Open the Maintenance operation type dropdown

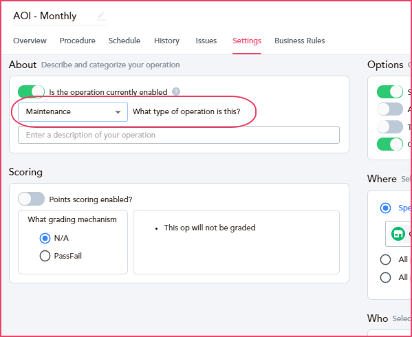[x=73, y=111]
